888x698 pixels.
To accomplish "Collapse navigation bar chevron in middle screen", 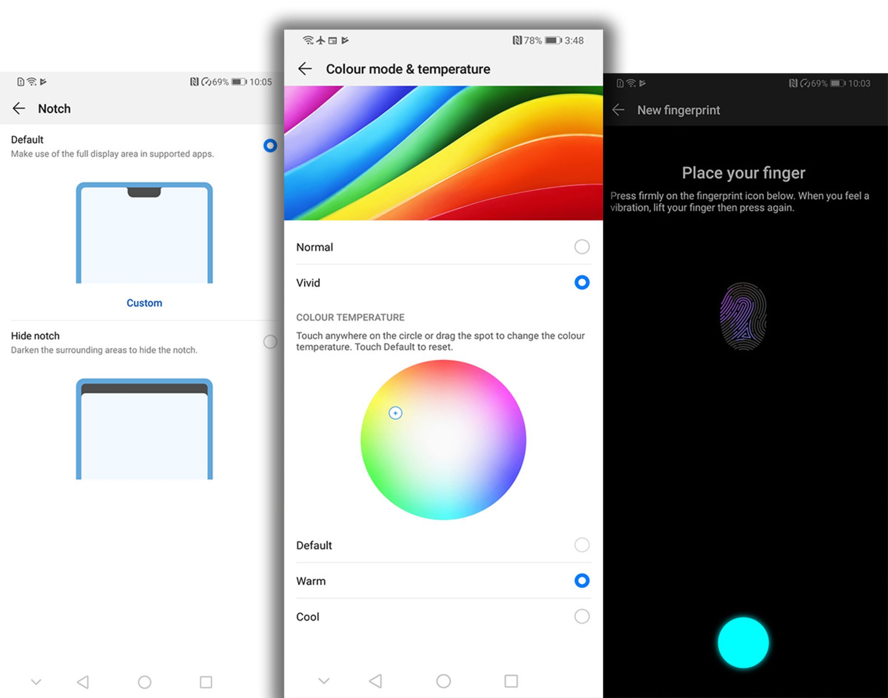I will tap(324, 681).
